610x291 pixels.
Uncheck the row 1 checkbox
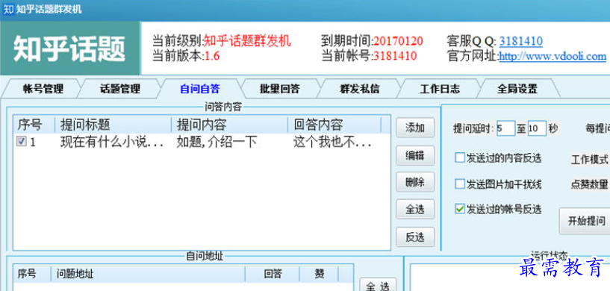coord(21,142)
